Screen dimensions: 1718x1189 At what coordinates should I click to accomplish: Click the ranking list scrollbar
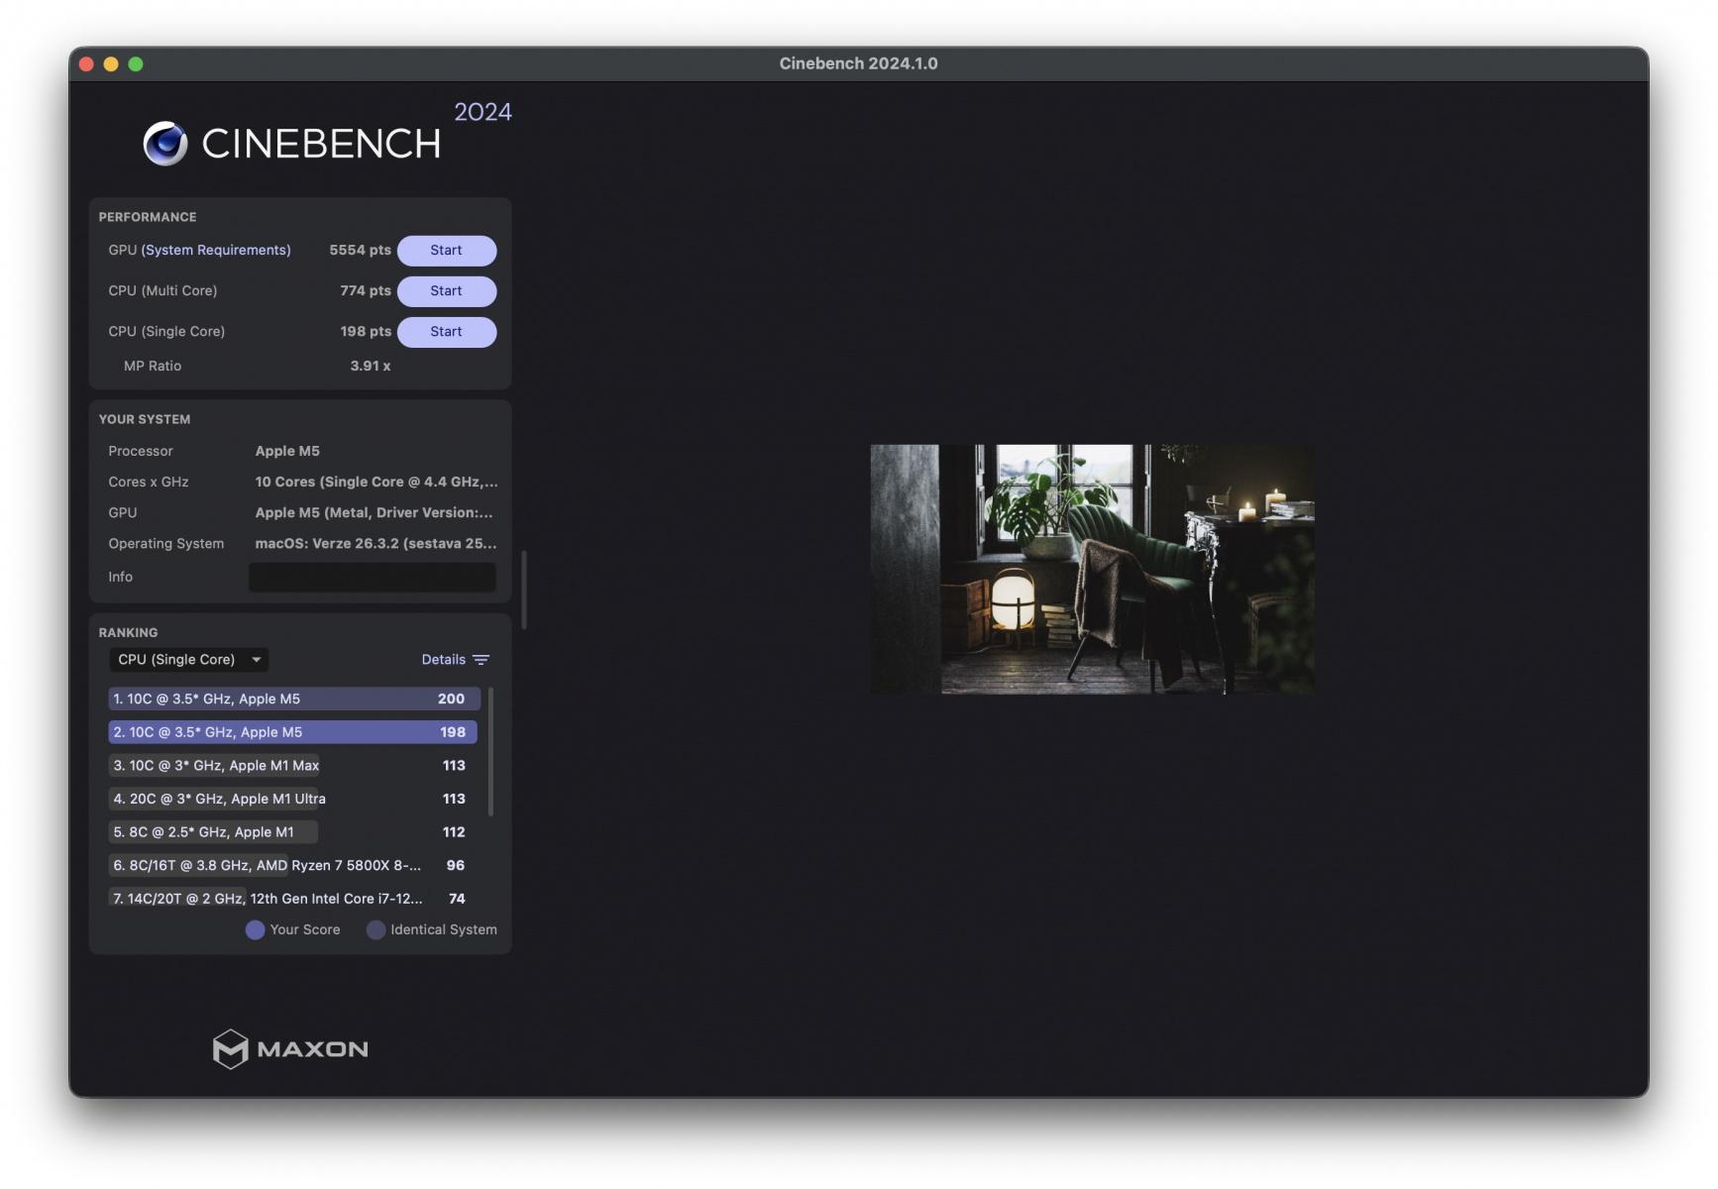coord(490,751)
